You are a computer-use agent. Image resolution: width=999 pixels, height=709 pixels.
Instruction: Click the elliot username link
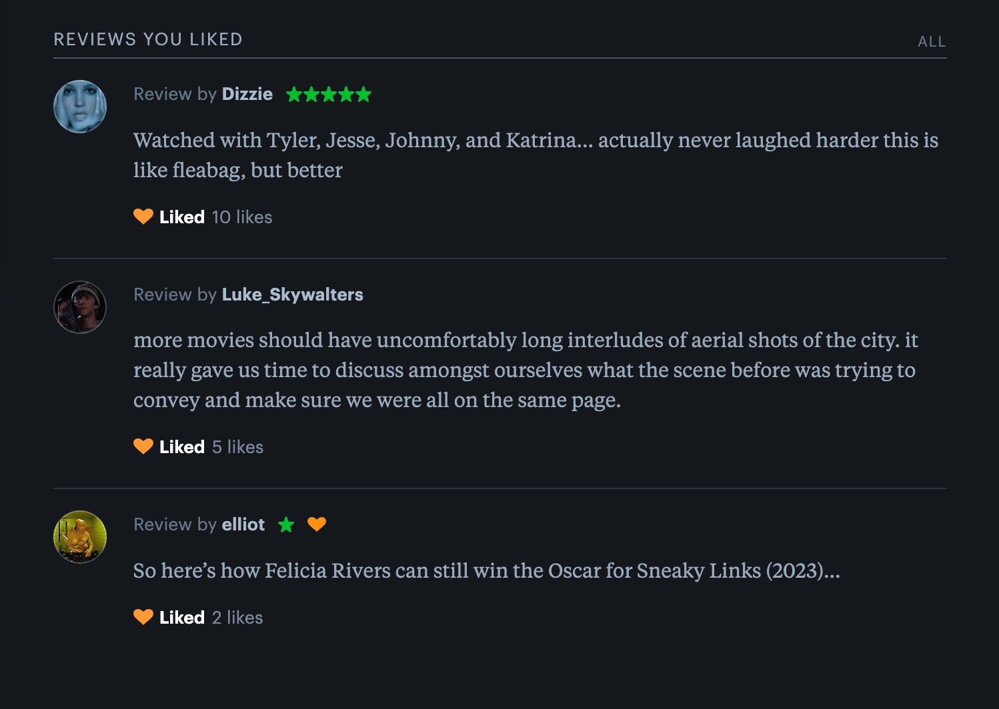click(243, 524)
